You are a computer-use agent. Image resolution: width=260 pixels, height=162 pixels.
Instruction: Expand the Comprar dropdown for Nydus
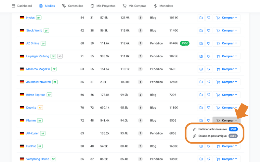(227, 18)
